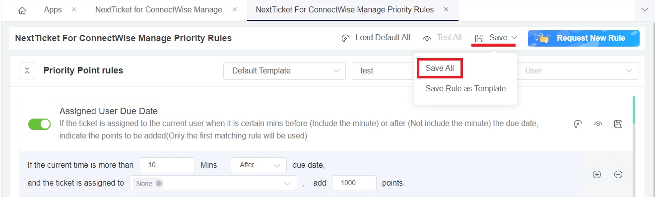Select the NextTicket Priority Rules tab
The height and width of the screenshot is (197, 655).
pos(344,9)
